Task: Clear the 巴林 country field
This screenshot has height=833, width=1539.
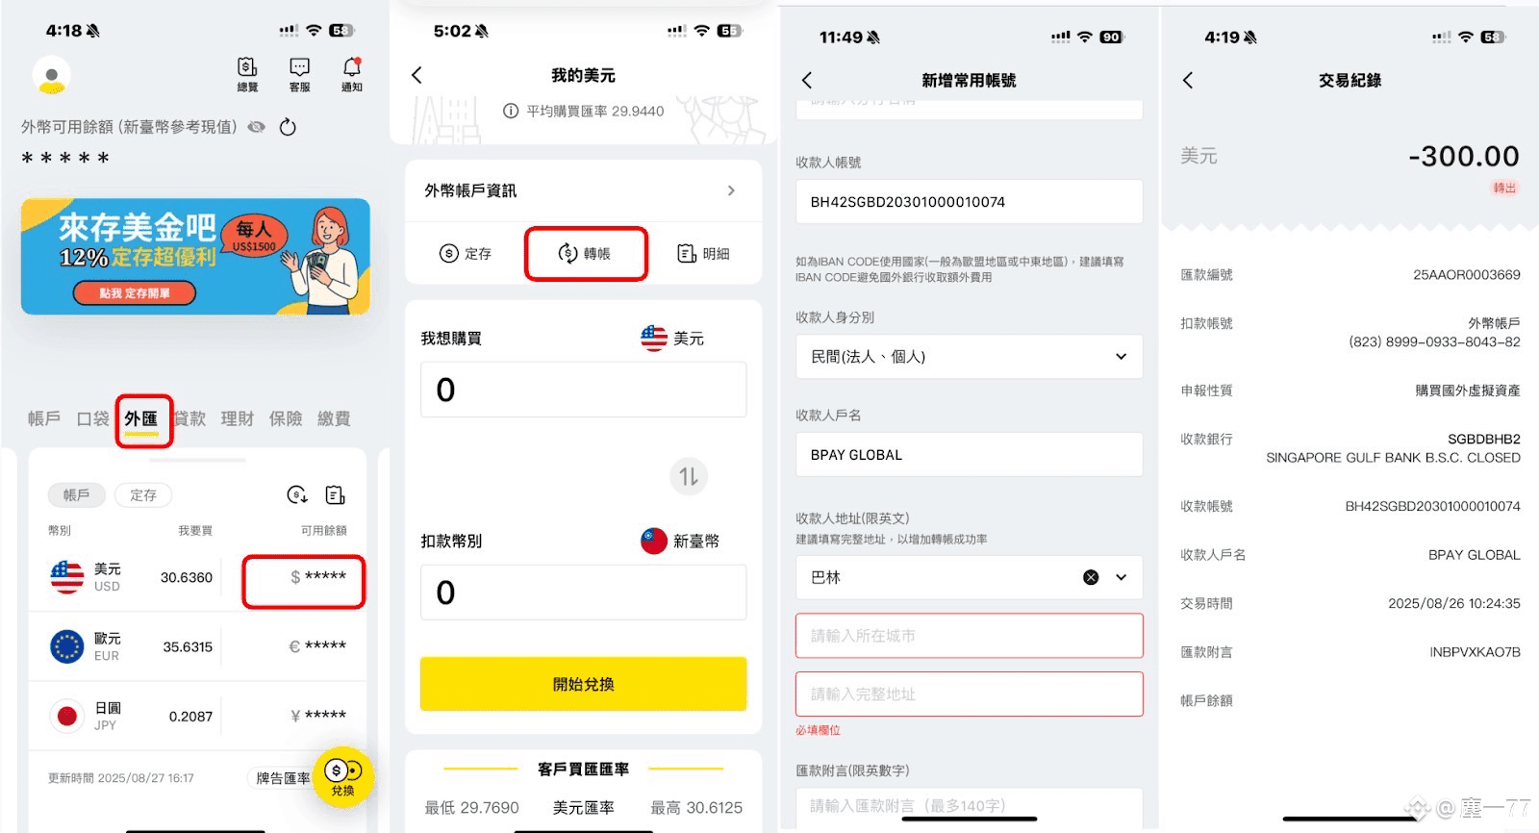Action: pyautogui.click(x=1091, y=577)
